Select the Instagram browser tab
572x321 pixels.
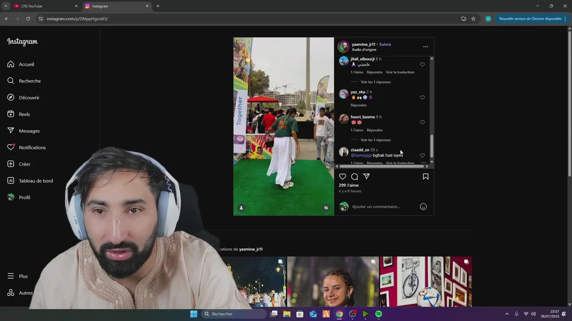point(117,6)
